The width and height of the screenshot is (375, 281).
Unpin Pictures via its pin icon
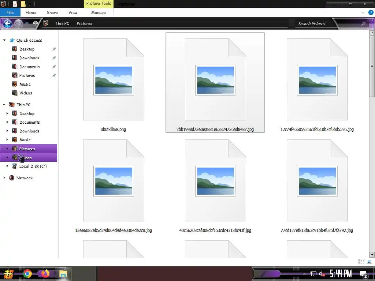coord(54,75)
